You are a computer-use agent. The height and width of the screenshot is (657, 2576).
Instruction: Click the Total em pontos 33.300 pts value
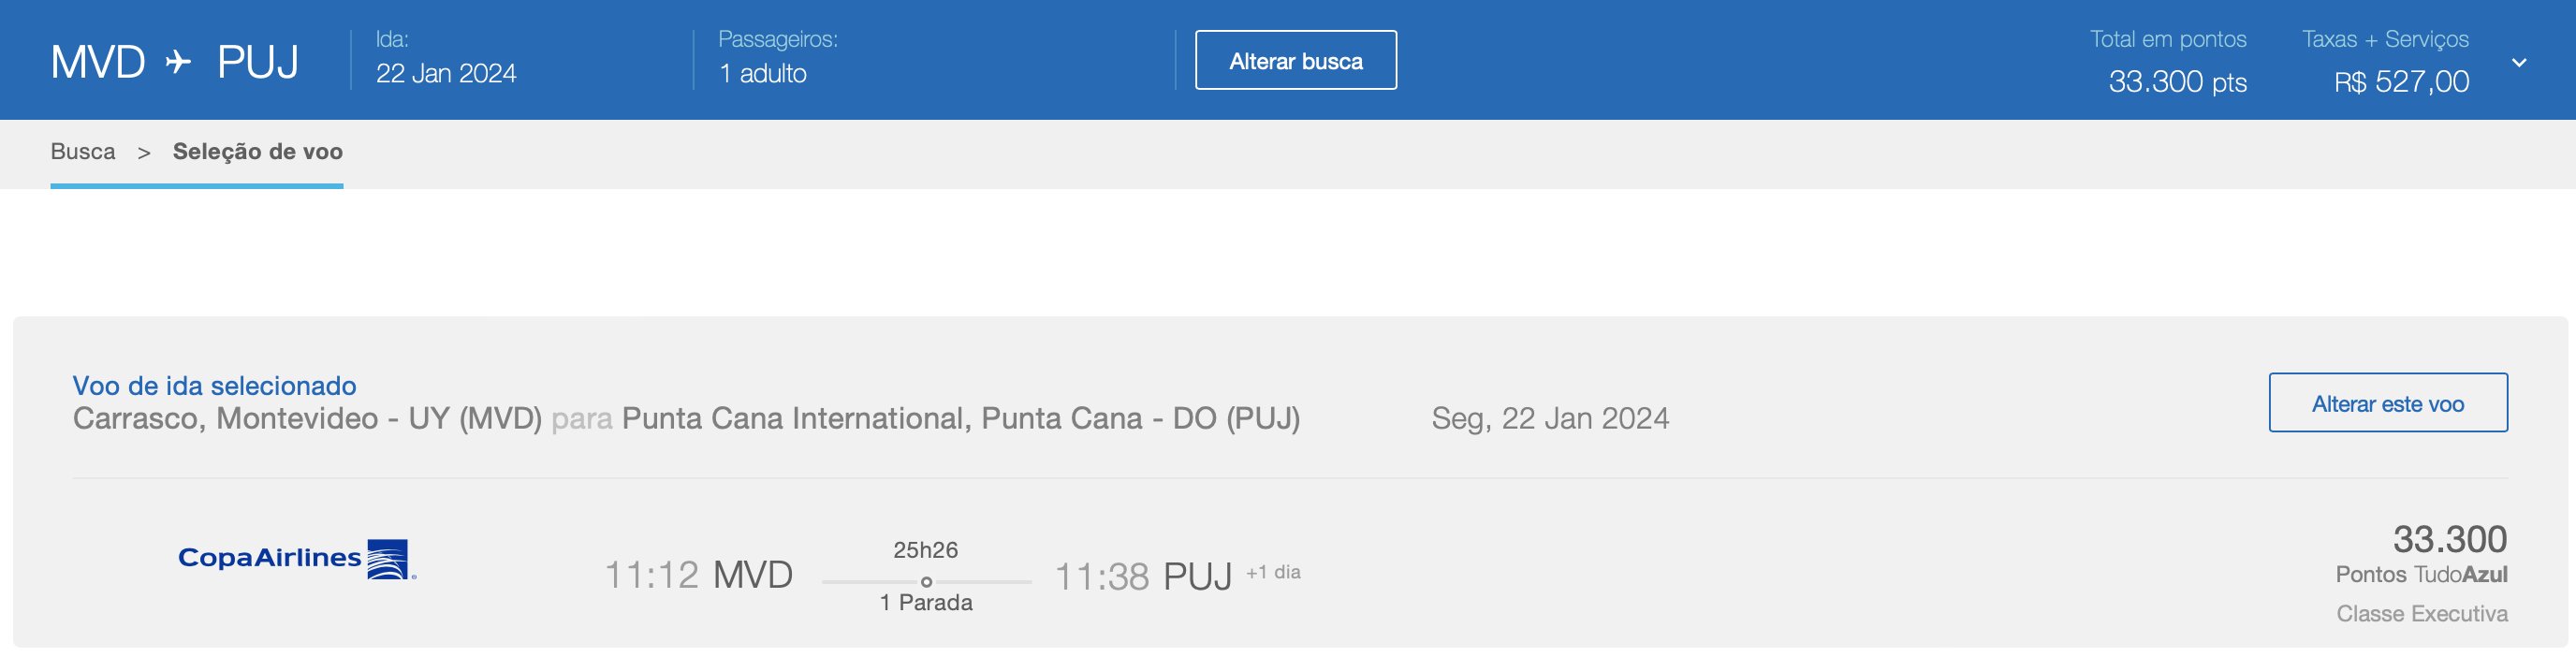[2177, 81]
